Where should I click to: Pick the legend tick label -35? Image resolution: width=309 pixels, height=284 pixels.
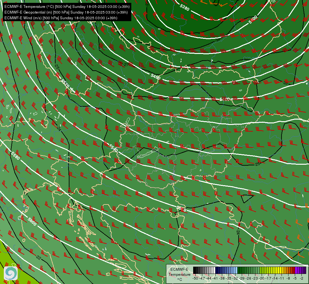tap(229, 278)
